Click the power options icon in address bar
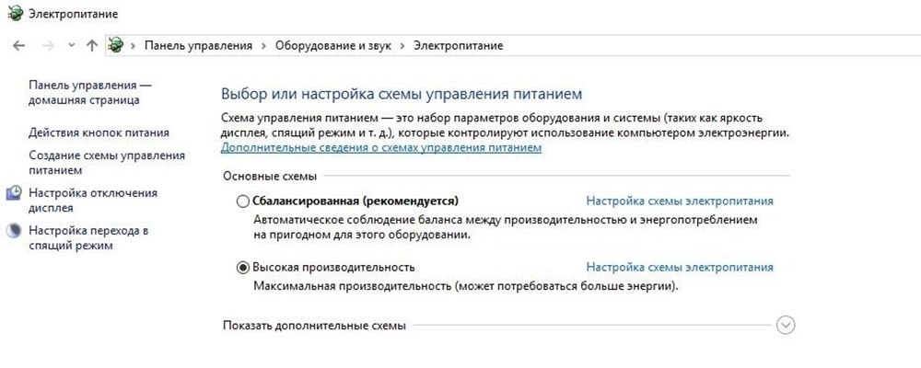Image resolution: width=921 pixels, height=368 pixels. tap(116, 45)
